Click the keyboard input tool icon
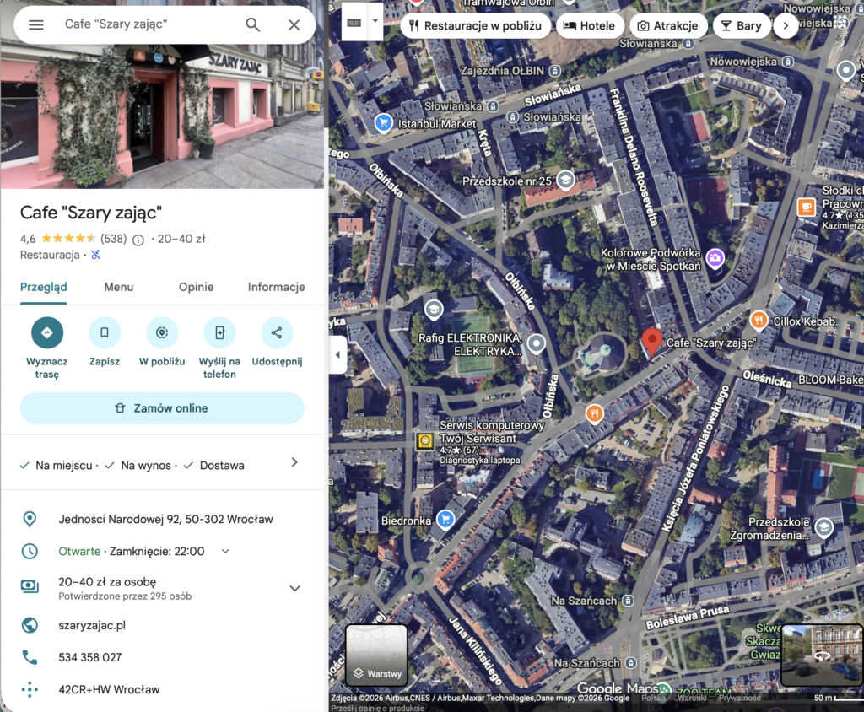This screenshot has width=864, height=712. 354,22
